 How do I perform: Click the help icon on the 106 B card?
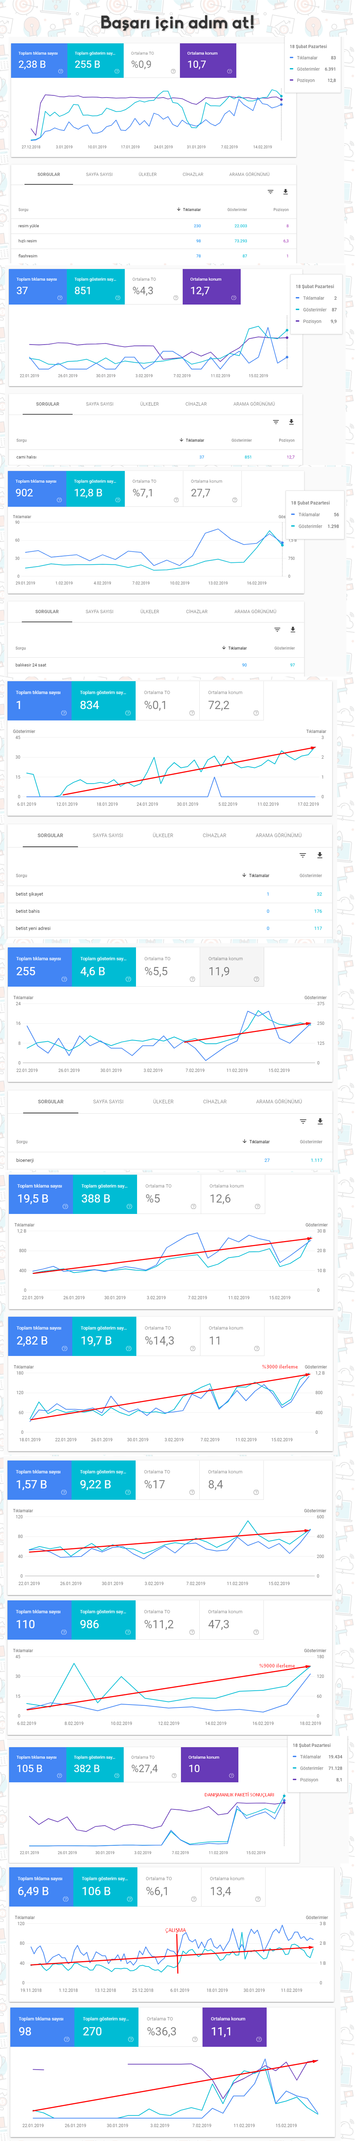(130, 1898)
